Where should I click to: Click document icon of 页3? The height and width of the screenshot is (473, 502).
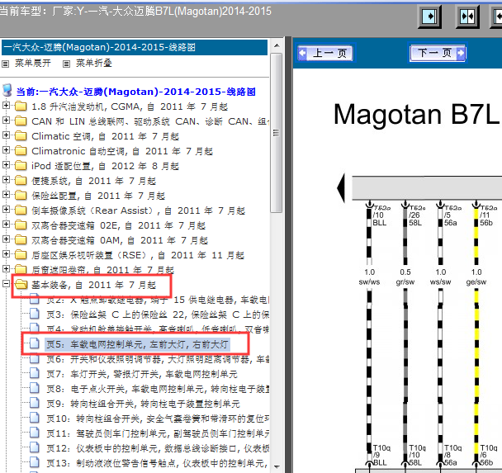34,314
